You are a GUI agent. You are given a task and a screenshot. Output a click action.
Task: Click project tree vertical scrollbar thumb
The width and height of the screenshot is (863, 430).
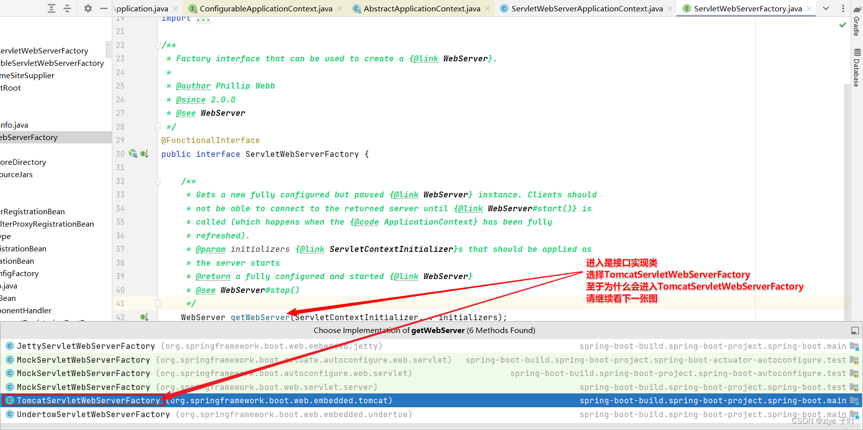[x=109, y=49]
